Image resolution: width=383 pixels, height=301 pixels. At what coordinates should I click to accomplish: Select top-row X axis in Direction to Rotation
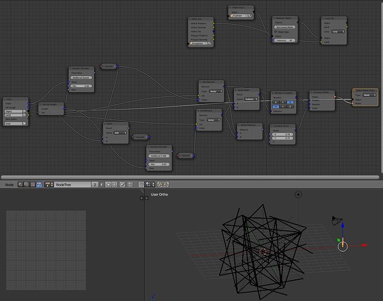click(x=276, y=102)
